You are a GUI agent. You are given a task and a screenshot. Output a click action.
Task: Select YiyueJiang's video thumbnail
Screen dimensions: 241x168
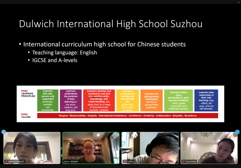tap(209, 148)
